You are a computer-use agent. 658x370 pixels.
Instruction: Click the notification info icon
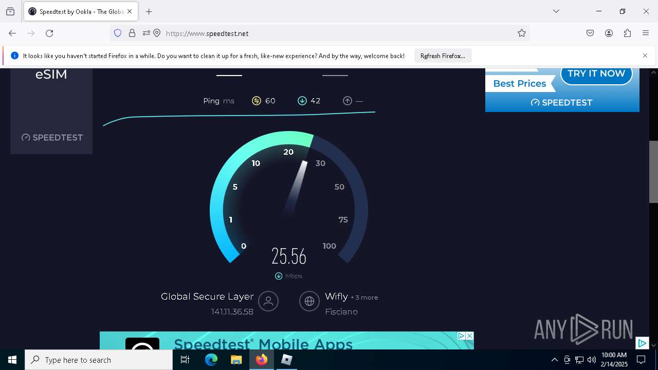coord(14,55)
